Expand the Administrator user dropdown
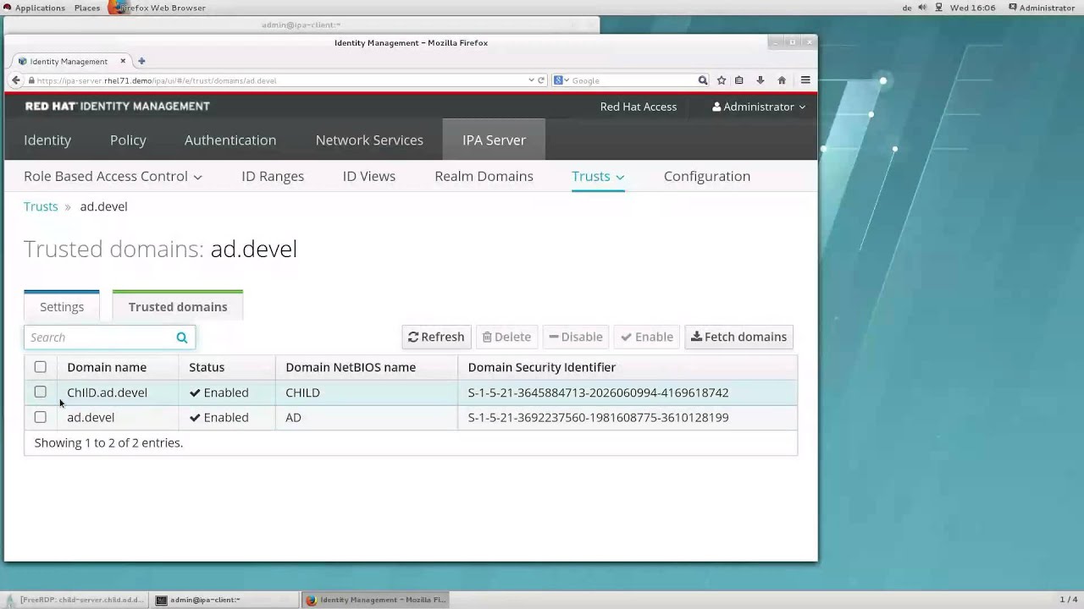Image resolution: width=1084 pixels, height=609 pixels. pos(758,107)
